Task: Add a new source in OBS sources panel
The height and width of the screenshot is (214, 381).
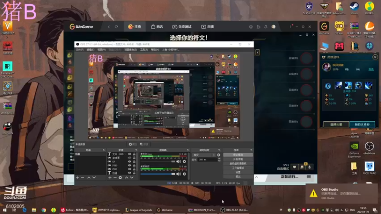Action: [x=110, y=177]
